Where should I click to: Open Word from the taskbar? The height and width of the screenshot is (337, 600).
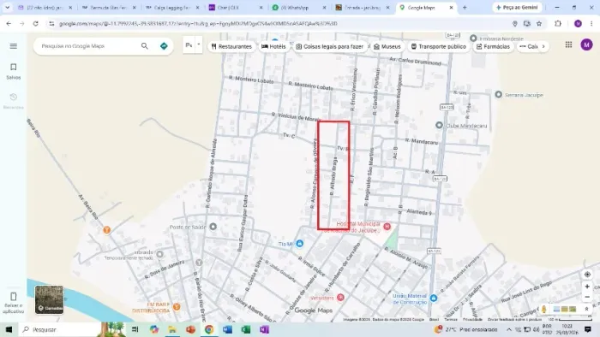(227, 329)
